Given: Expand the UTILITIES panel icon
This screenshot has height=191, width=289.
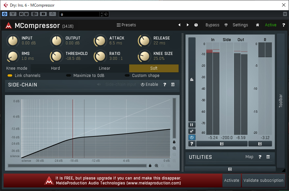Looking at the screenshot, I should (268, 157).
